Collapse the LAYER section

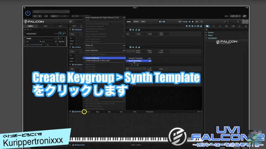(70, 47)
